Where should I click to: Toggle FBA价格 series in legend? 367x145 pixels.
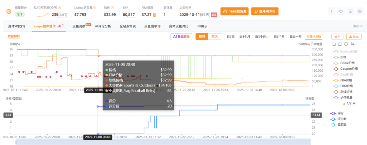pyautogui.click(x=343, y=80)
